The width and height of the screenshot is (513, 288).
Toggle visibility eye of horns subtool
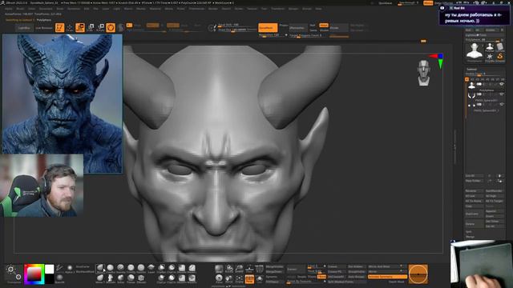502,94
